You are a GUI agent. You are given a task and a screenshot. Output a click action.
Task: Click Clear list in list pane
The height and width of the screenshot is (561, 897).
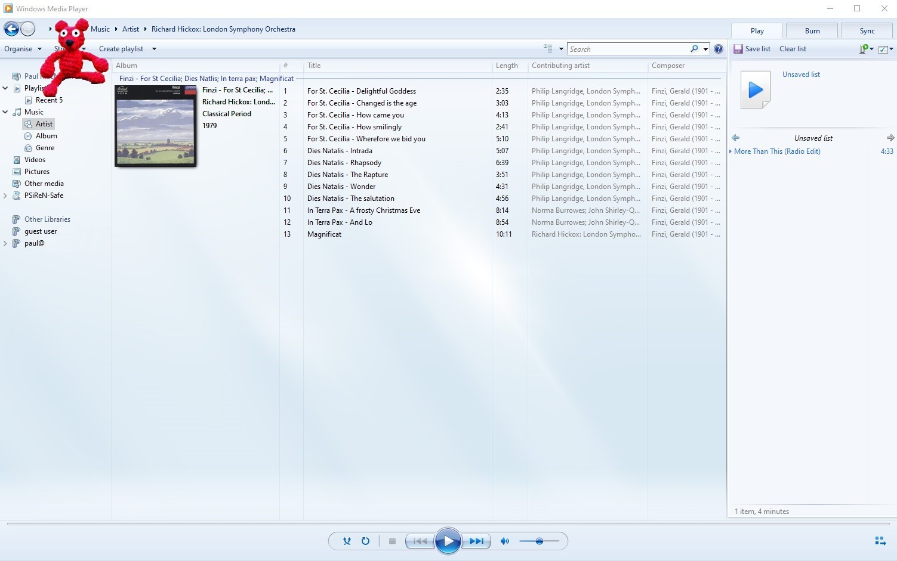(793, 49)
